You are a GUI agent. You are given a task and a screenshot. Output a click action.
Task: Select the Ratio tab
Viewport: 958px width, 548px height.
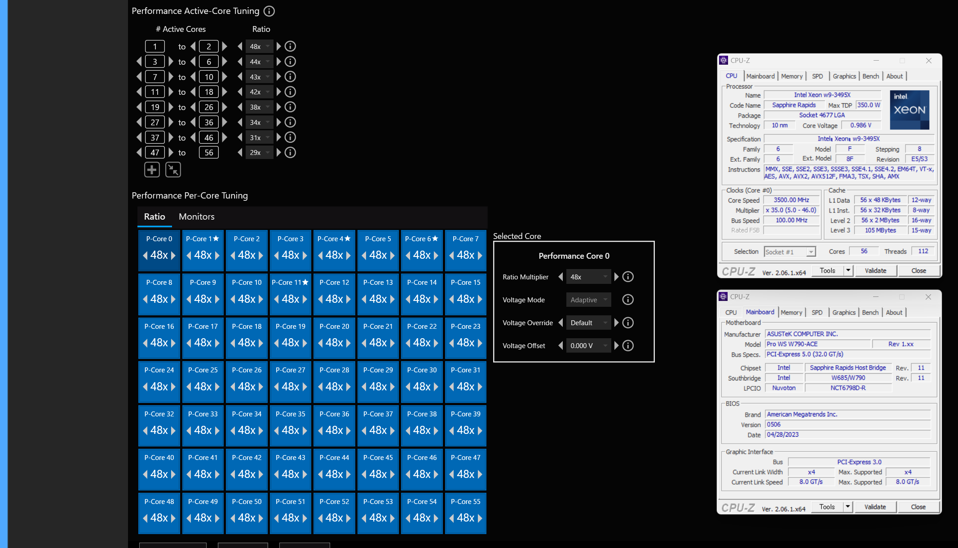tap(155, 217)
